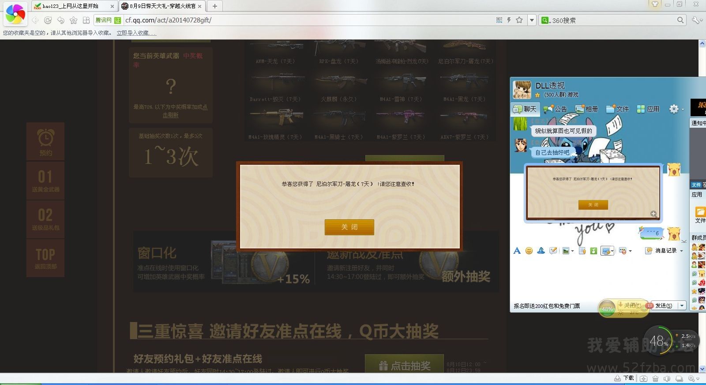
Task: Click the magnifier search icon in search box
Action: click(x=680, y=20)
